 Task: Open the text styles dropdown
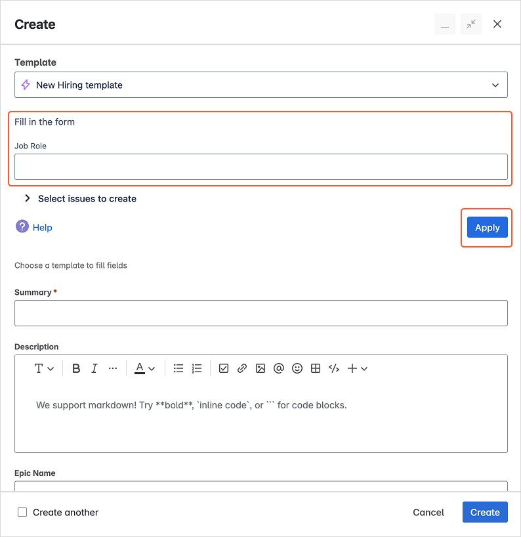44,368
